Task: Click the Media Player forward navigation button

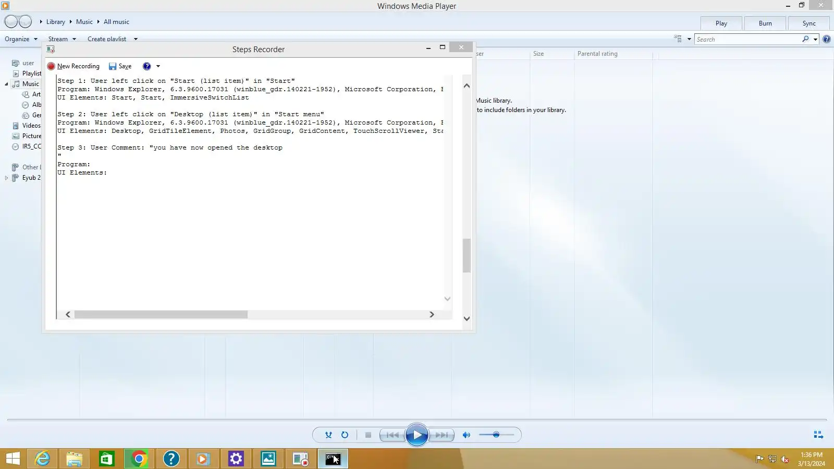Action: tap(26, 22)
